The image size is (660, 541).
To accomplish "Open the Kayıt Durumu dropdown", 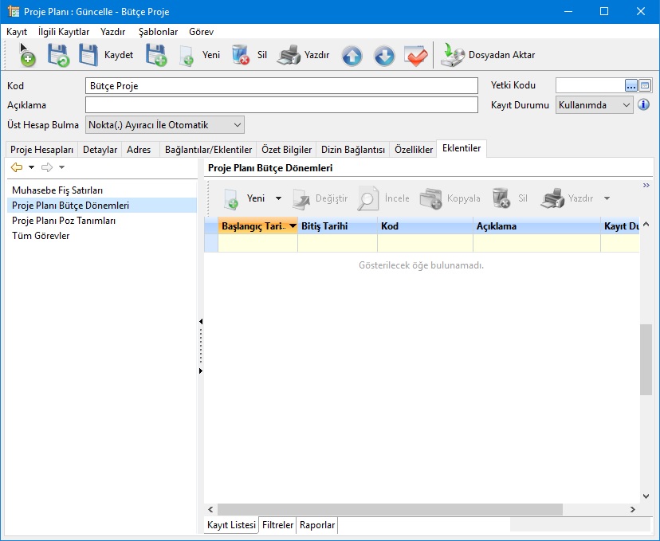I will coord(627,105).
